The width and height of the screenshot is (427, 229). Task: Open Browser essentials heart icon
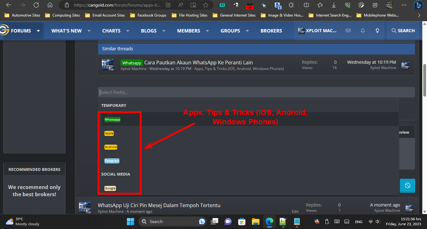(x=348, y=5)
